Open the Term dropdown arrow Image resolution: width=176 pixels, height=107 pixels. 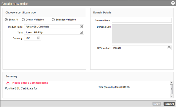click(x=81, y=32)
